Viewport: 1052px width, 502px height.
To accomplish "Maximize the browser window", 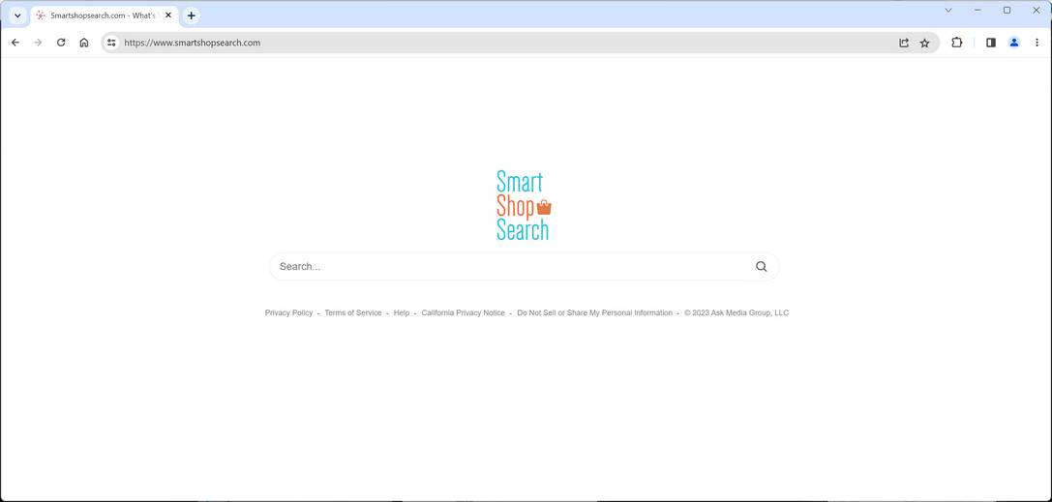I will pyautogui.click(x=1007, y=10).
